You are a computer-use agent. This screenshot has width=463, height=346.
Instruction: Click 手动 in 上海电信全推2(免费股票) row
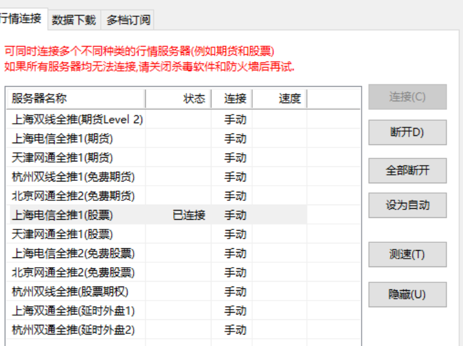[235, 253]
